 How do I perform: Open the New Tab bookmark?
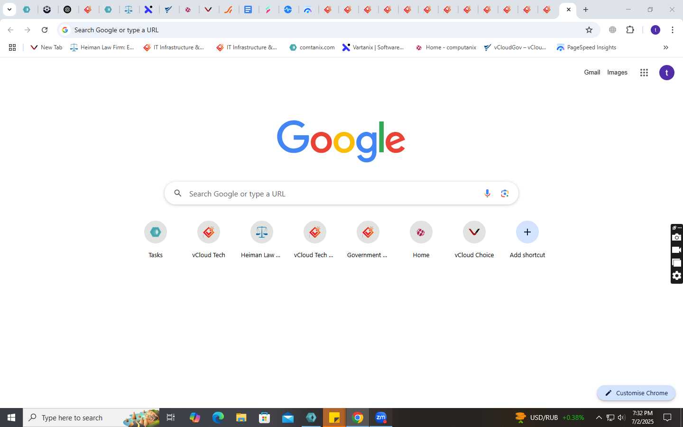pos(46,47)
